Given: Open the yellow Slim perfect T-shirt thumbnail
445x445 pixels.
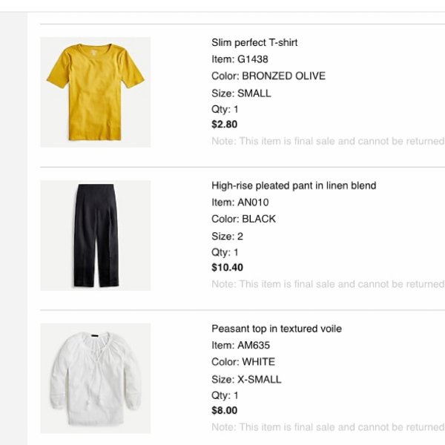Looking at the screenshot, I should coord(96,92).
